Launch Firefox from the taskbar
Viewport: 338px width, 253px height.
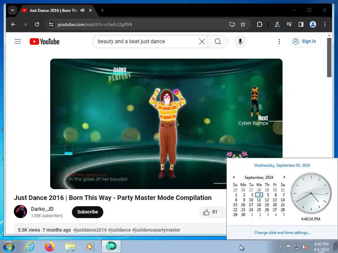[50, 246]
